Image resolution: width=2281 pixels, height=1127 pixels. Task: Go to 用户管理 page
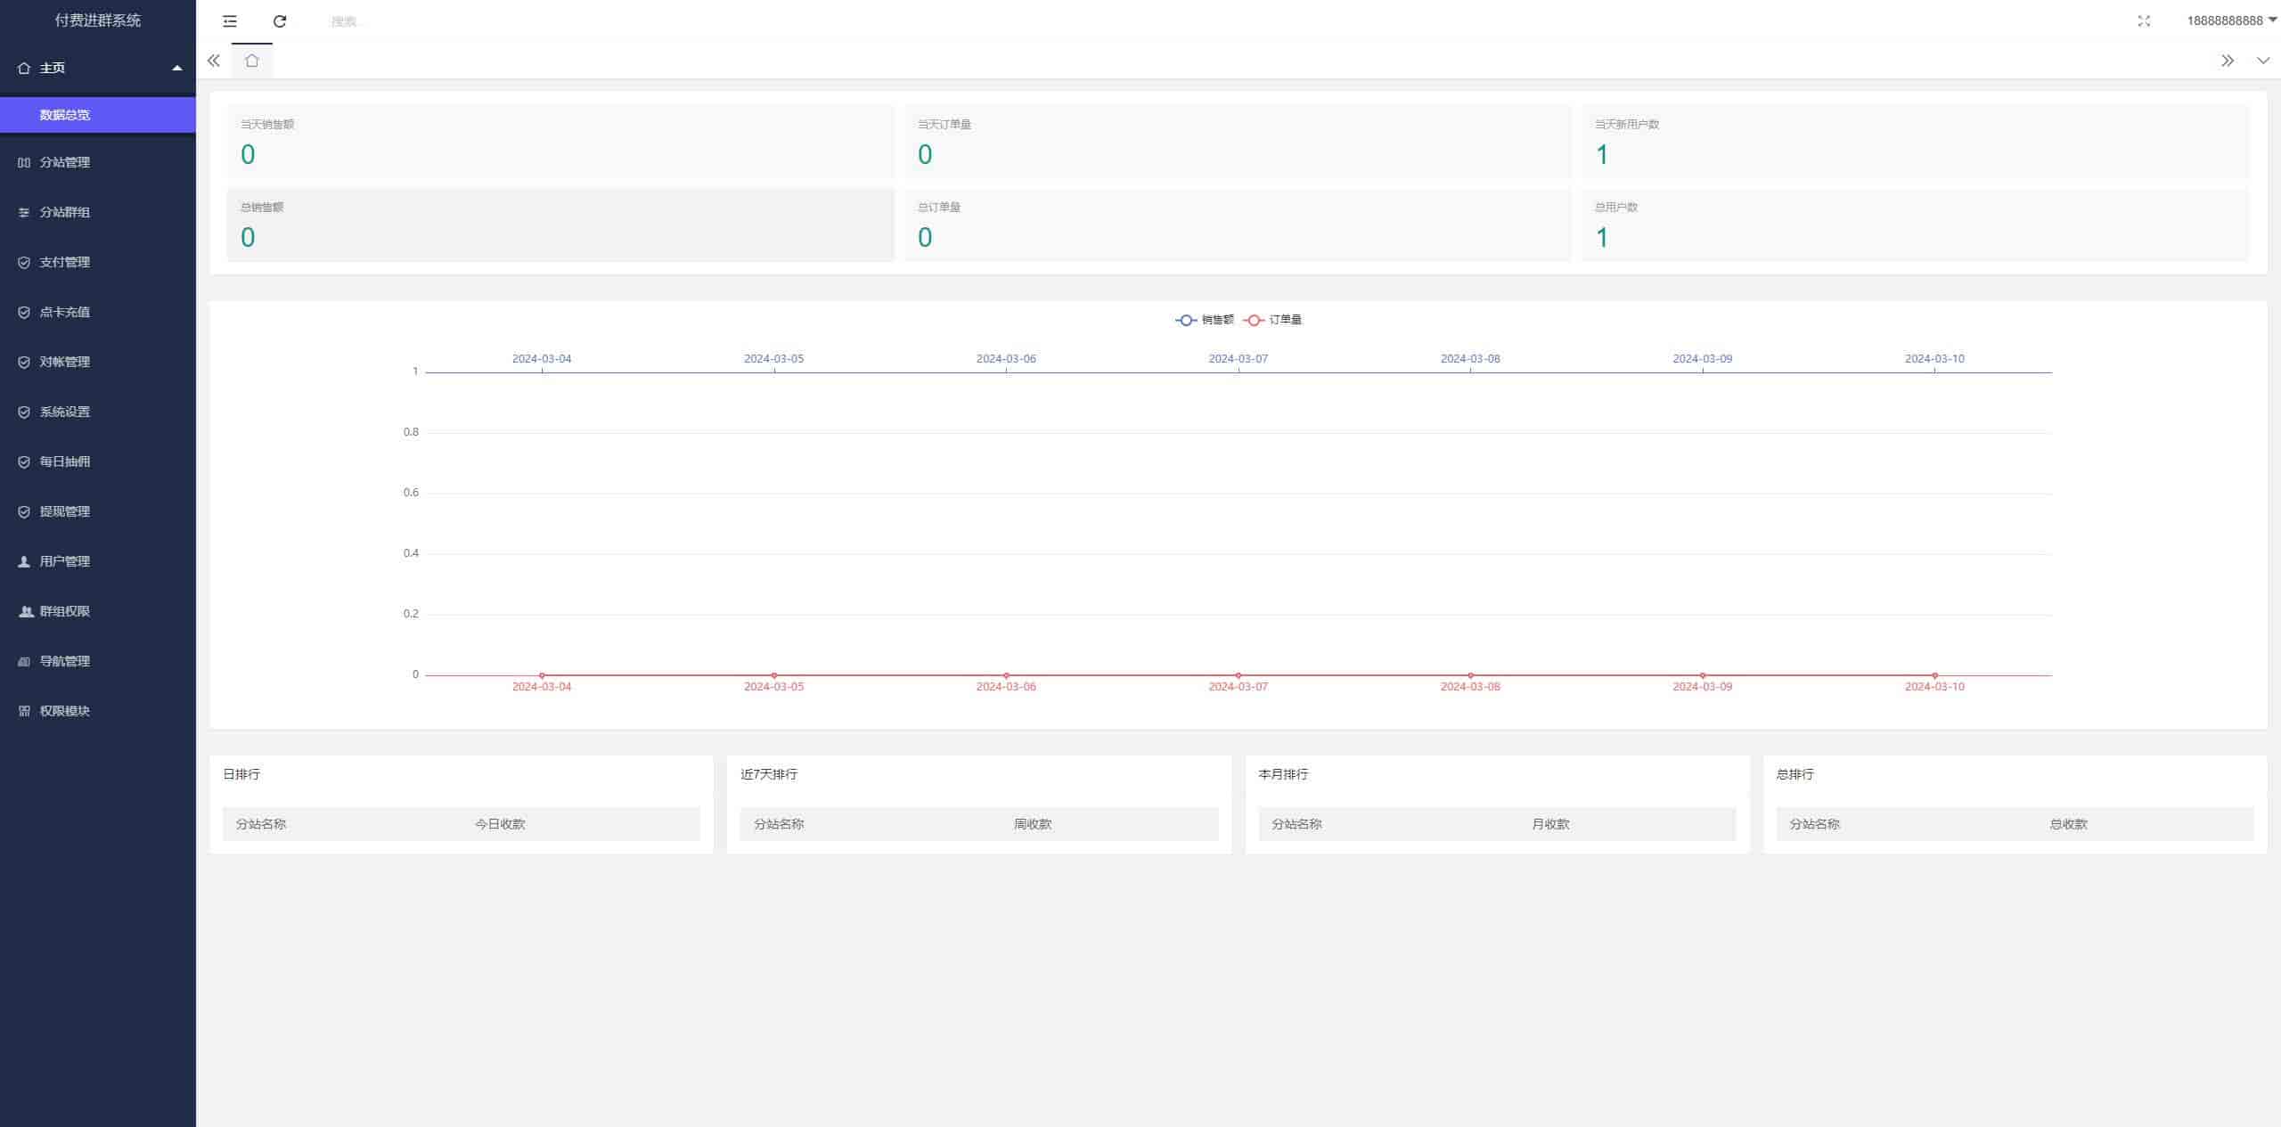point(65,561)
